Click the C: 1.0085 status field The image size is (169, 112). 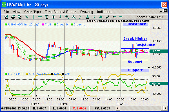79,108
